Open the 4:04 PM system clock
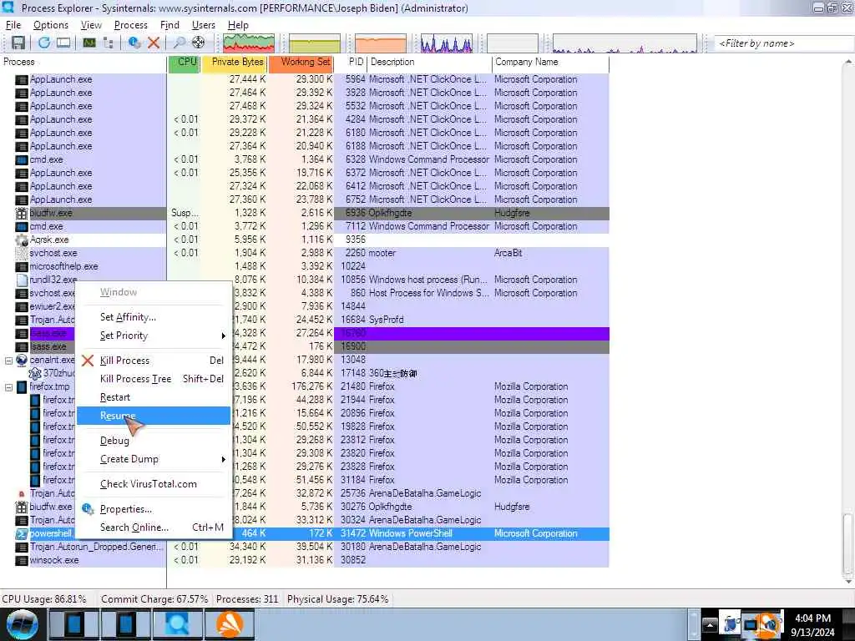This screenshot has width=855, height=641. (x=812, y=625)
